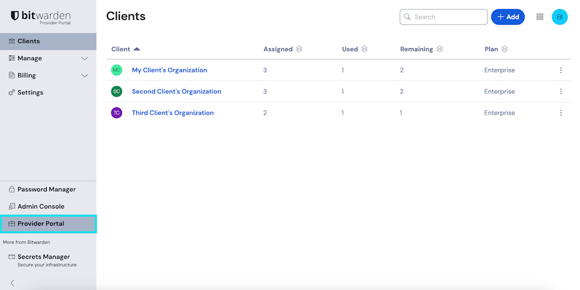The height and width of the screenshot is (290, 580).
Task: Open three-dot menu for Third Client's Organization
Action: tap(561, 113)
